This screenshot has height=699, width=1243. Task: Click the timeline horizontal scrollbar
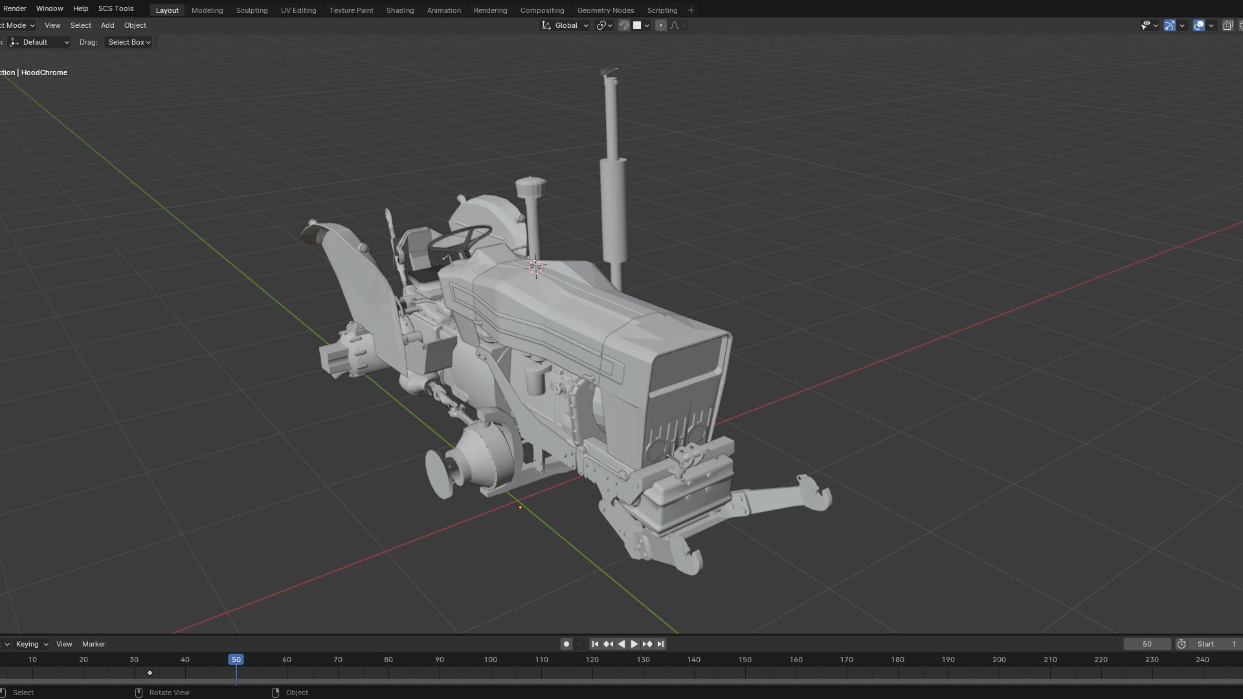[x=621, y=682]
